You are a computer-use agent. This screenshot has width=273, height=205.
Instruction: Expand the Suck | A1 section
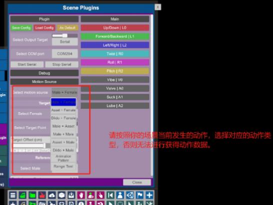click(115, 97)
